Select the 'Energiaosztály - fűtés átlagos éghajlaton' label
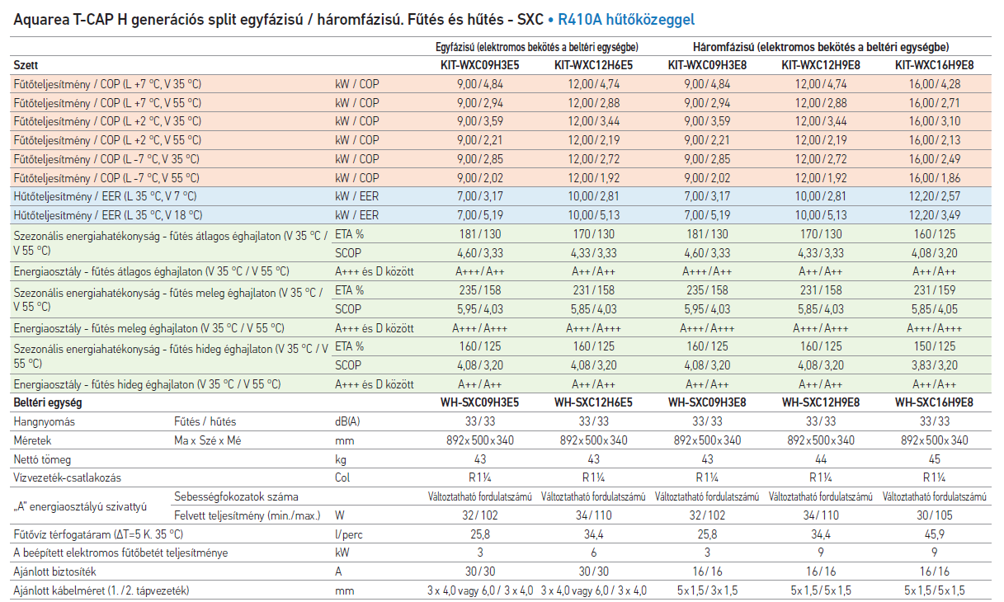Image resolution: width=1004 pixels, height=602 pixels. click(152, 271)
